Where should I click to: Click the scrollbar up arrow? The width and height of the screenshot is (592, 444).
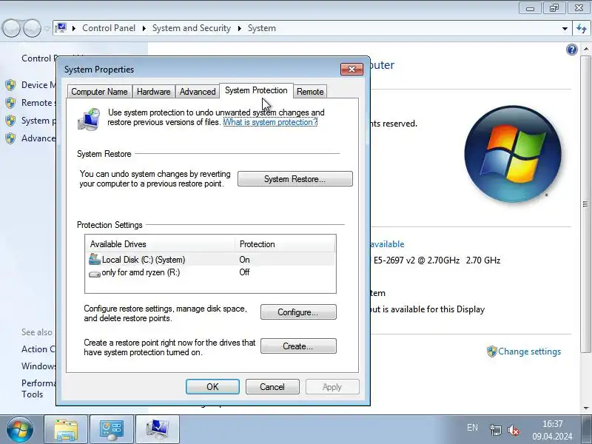pos(585,49)
